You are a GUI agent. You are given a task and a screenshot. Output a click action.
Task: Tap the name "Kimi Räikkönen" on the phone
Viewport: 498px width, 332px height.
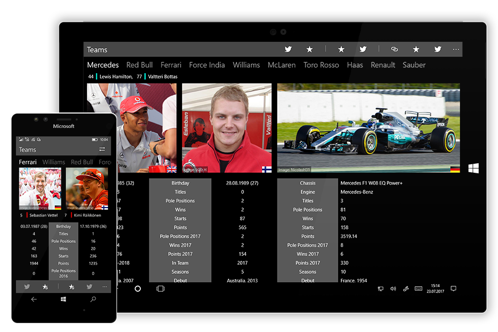point(87,215)
